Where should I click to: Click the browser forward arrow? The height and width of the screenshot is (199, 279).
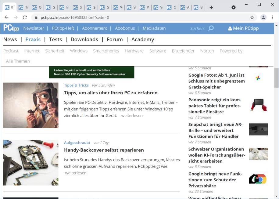pyautogui.click(x=16, y=17)
